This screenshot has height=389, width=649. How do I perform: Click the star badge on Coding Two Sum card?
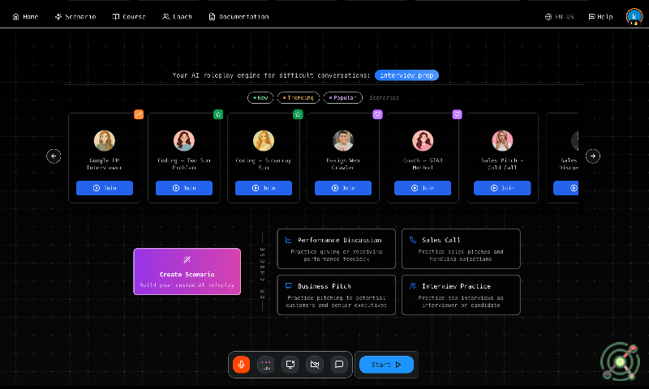click(218, 114)
